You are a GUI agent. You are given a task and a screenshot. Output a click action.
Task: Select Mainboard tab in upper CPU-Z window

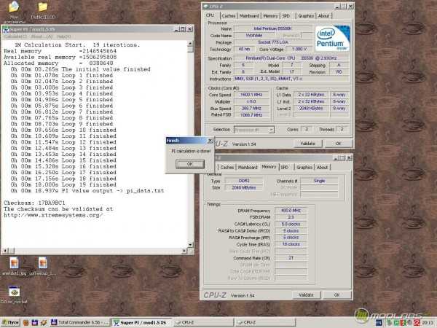coord(249,15)
